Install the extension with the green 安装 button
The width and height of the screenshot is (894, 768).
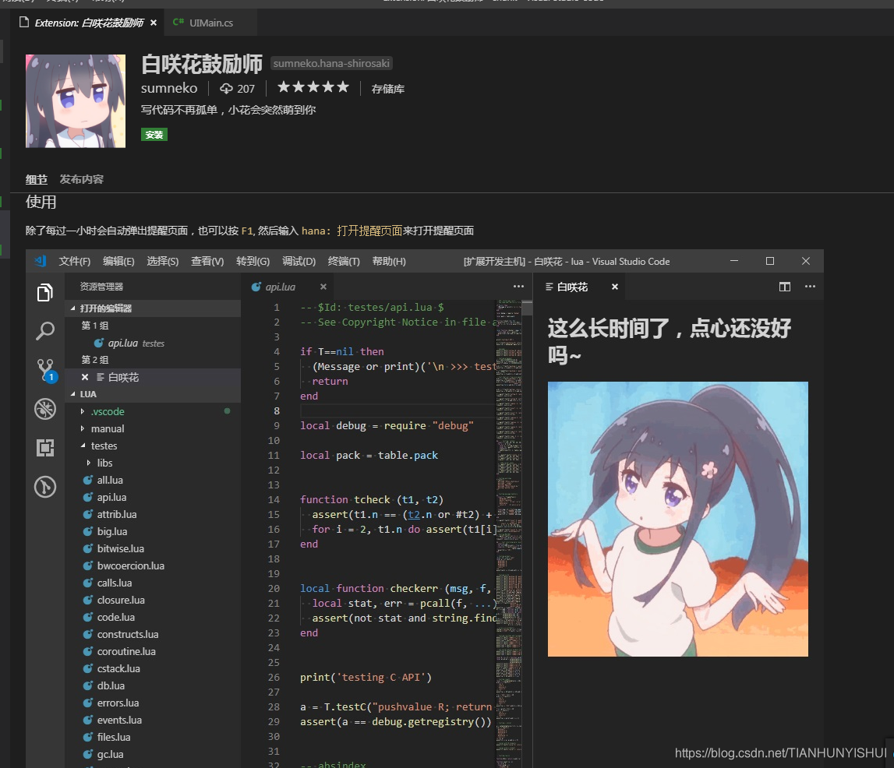pos(154,135)
